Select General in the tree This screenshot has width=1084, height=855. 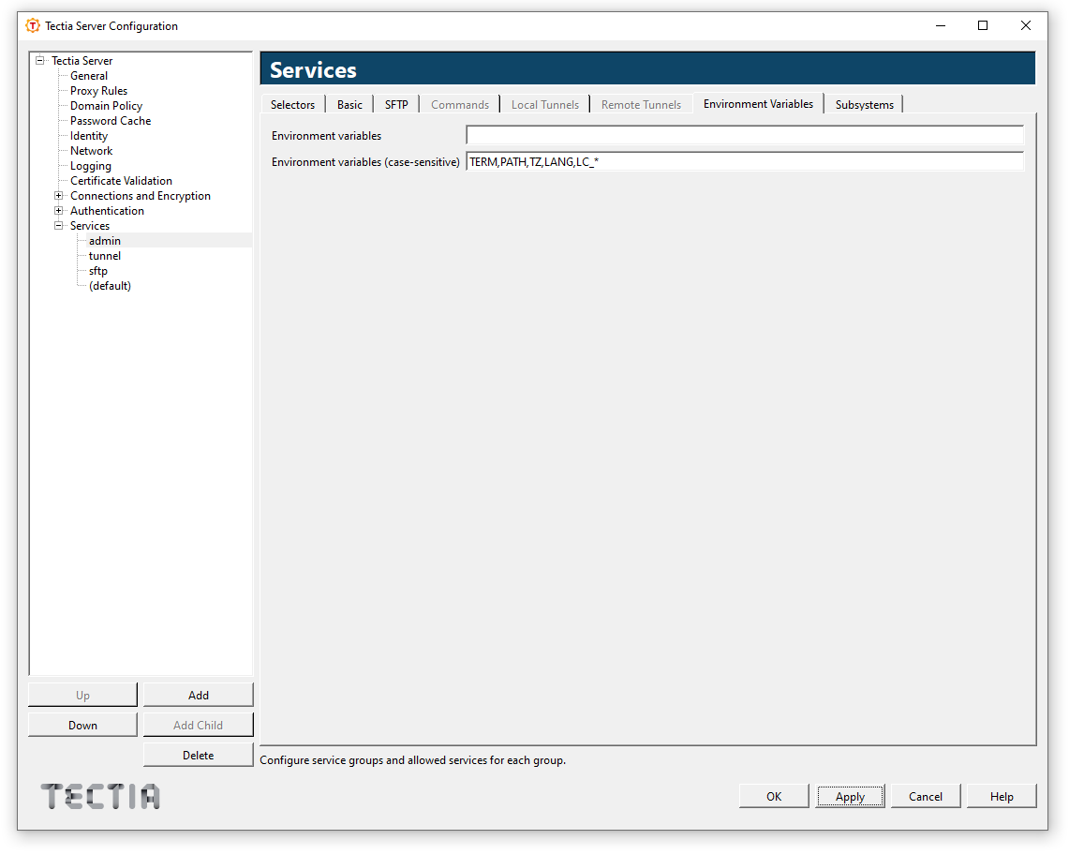[x=88, y=76]
